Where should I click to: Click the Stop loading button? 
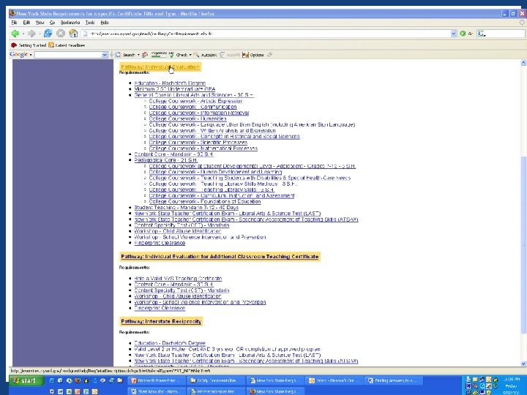pyautogui.click(x=61, y=33)
